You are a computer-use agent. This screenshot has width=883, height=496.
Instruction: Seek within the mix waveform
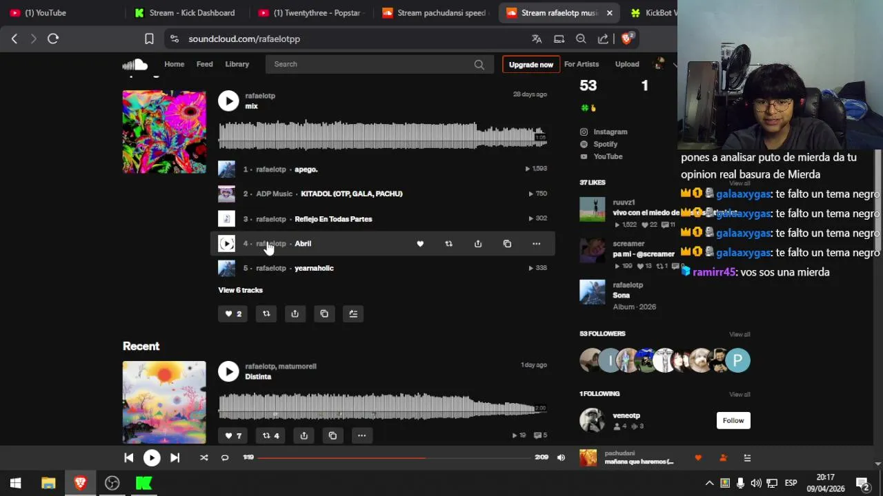pos(383,135)
